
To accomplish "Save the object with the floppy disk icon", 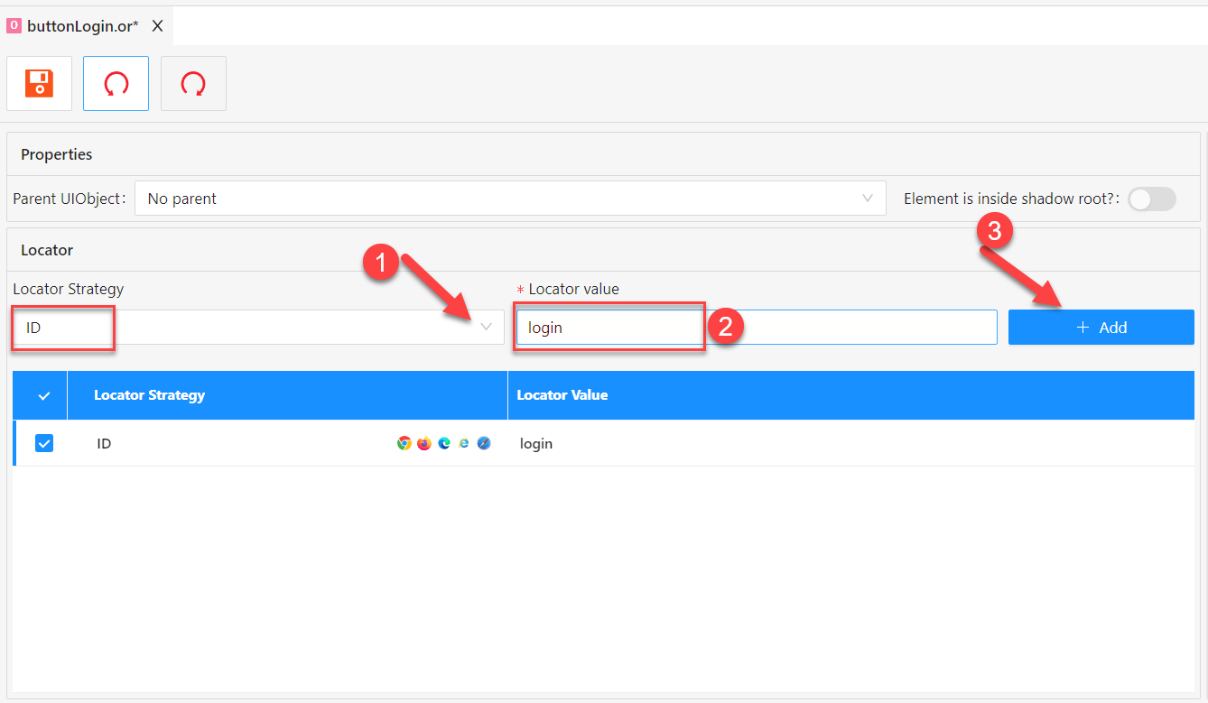I will [x=39, y=84].
